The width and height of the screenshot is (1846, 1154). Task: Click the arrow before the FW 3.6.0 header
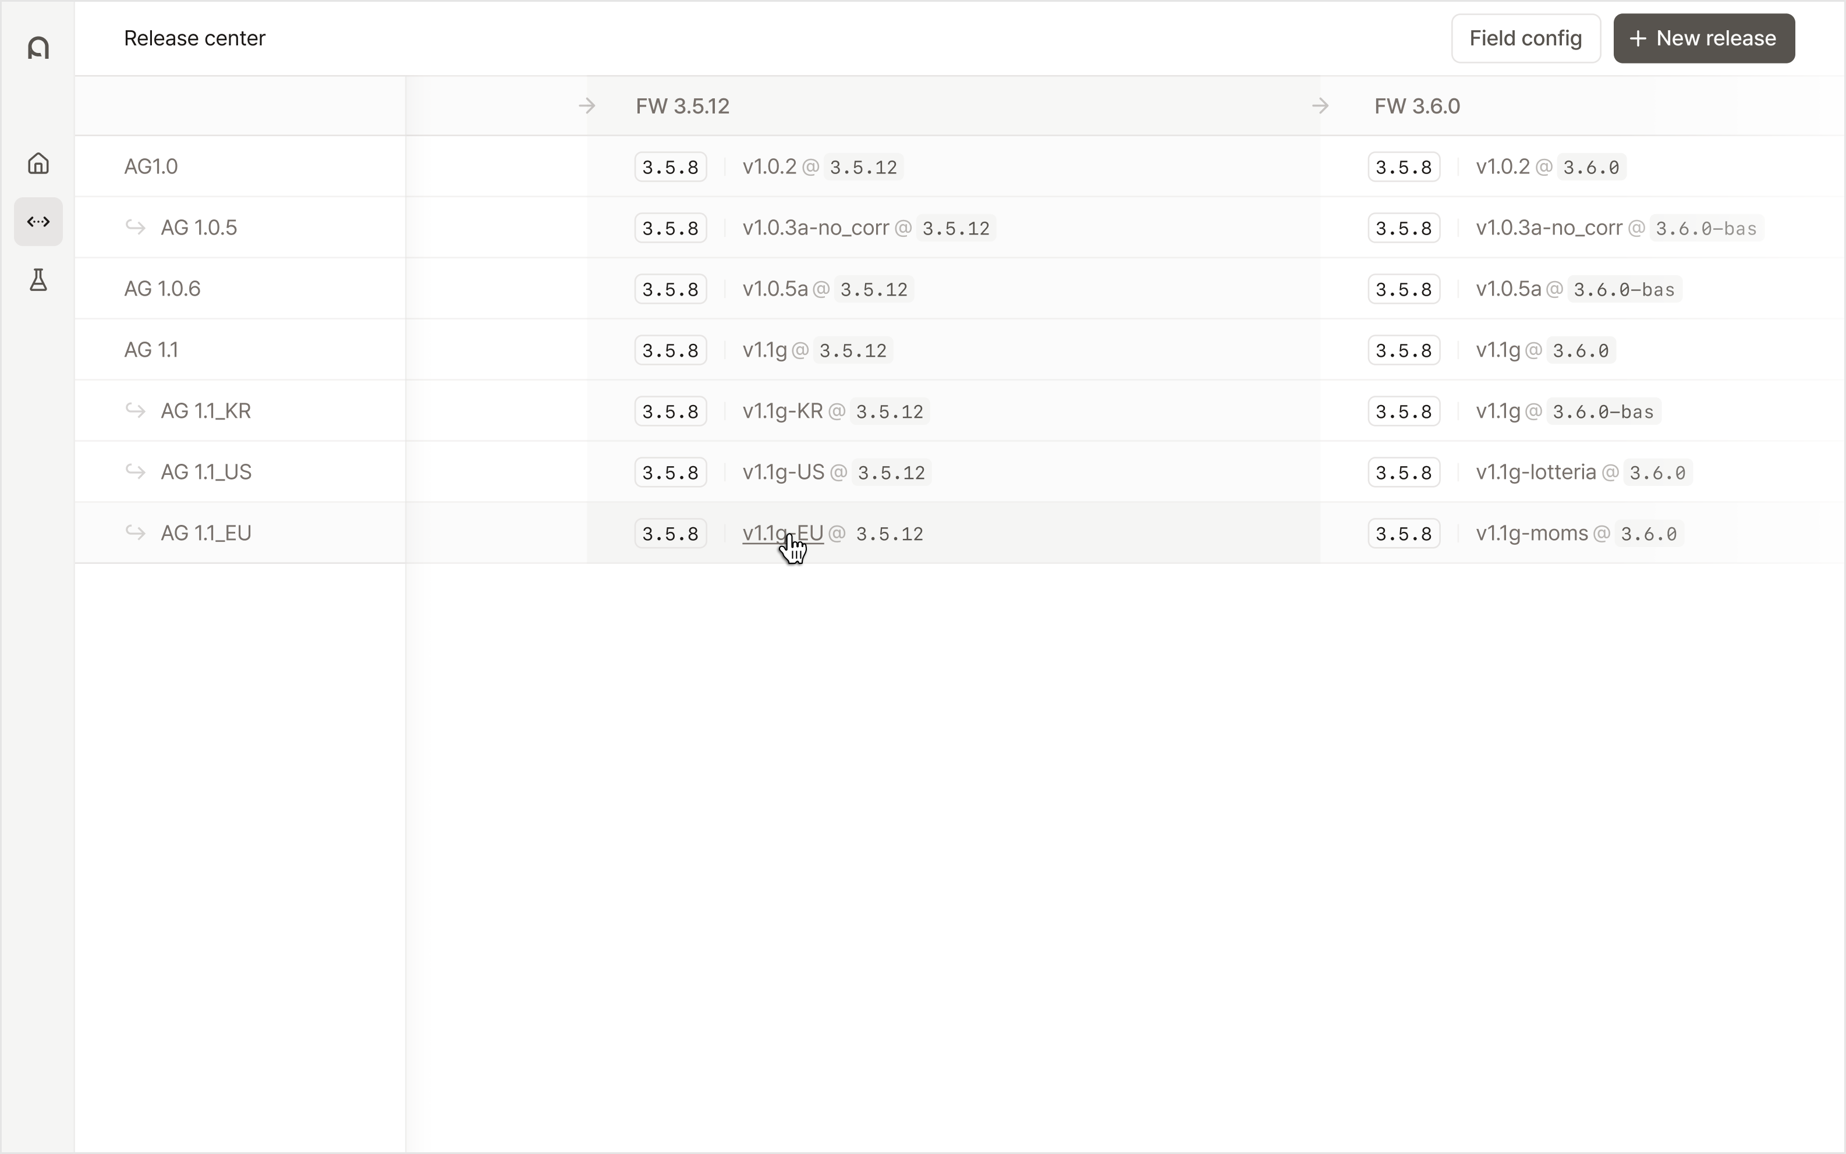point(1320,105)
